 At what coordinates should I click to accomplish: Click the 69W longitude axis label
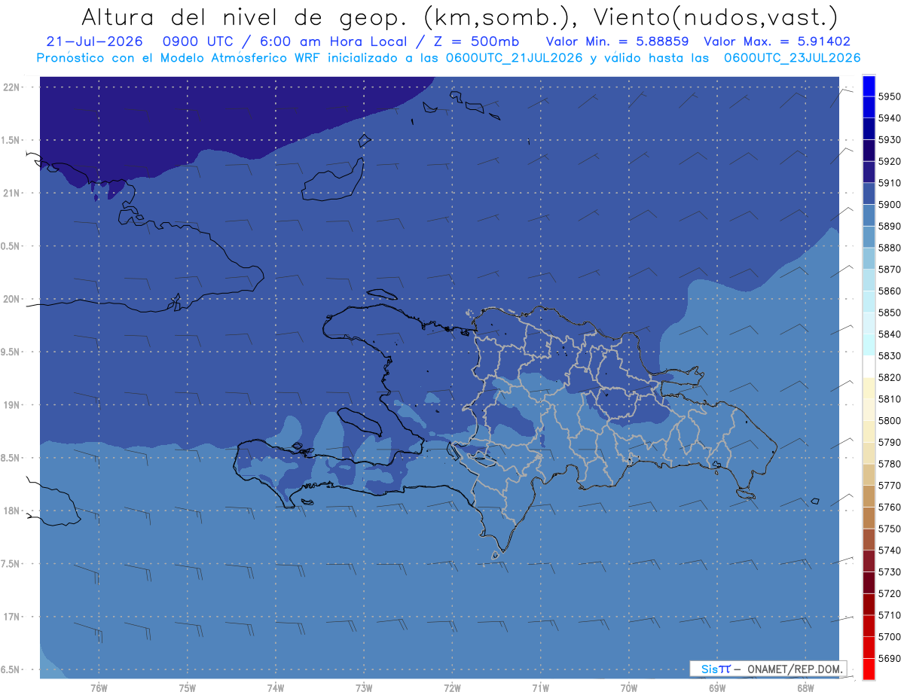pos(716,687)
